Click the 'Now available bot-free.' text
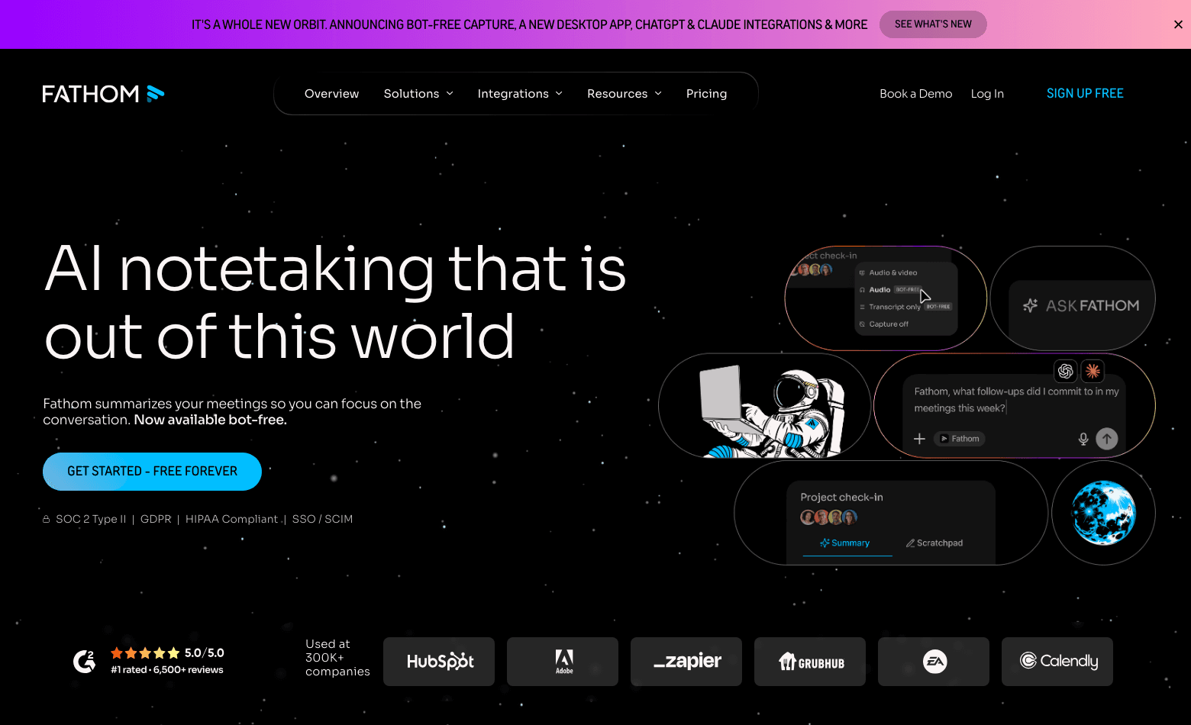Viewport: 1191px width, 725px height. pos(211,420)
